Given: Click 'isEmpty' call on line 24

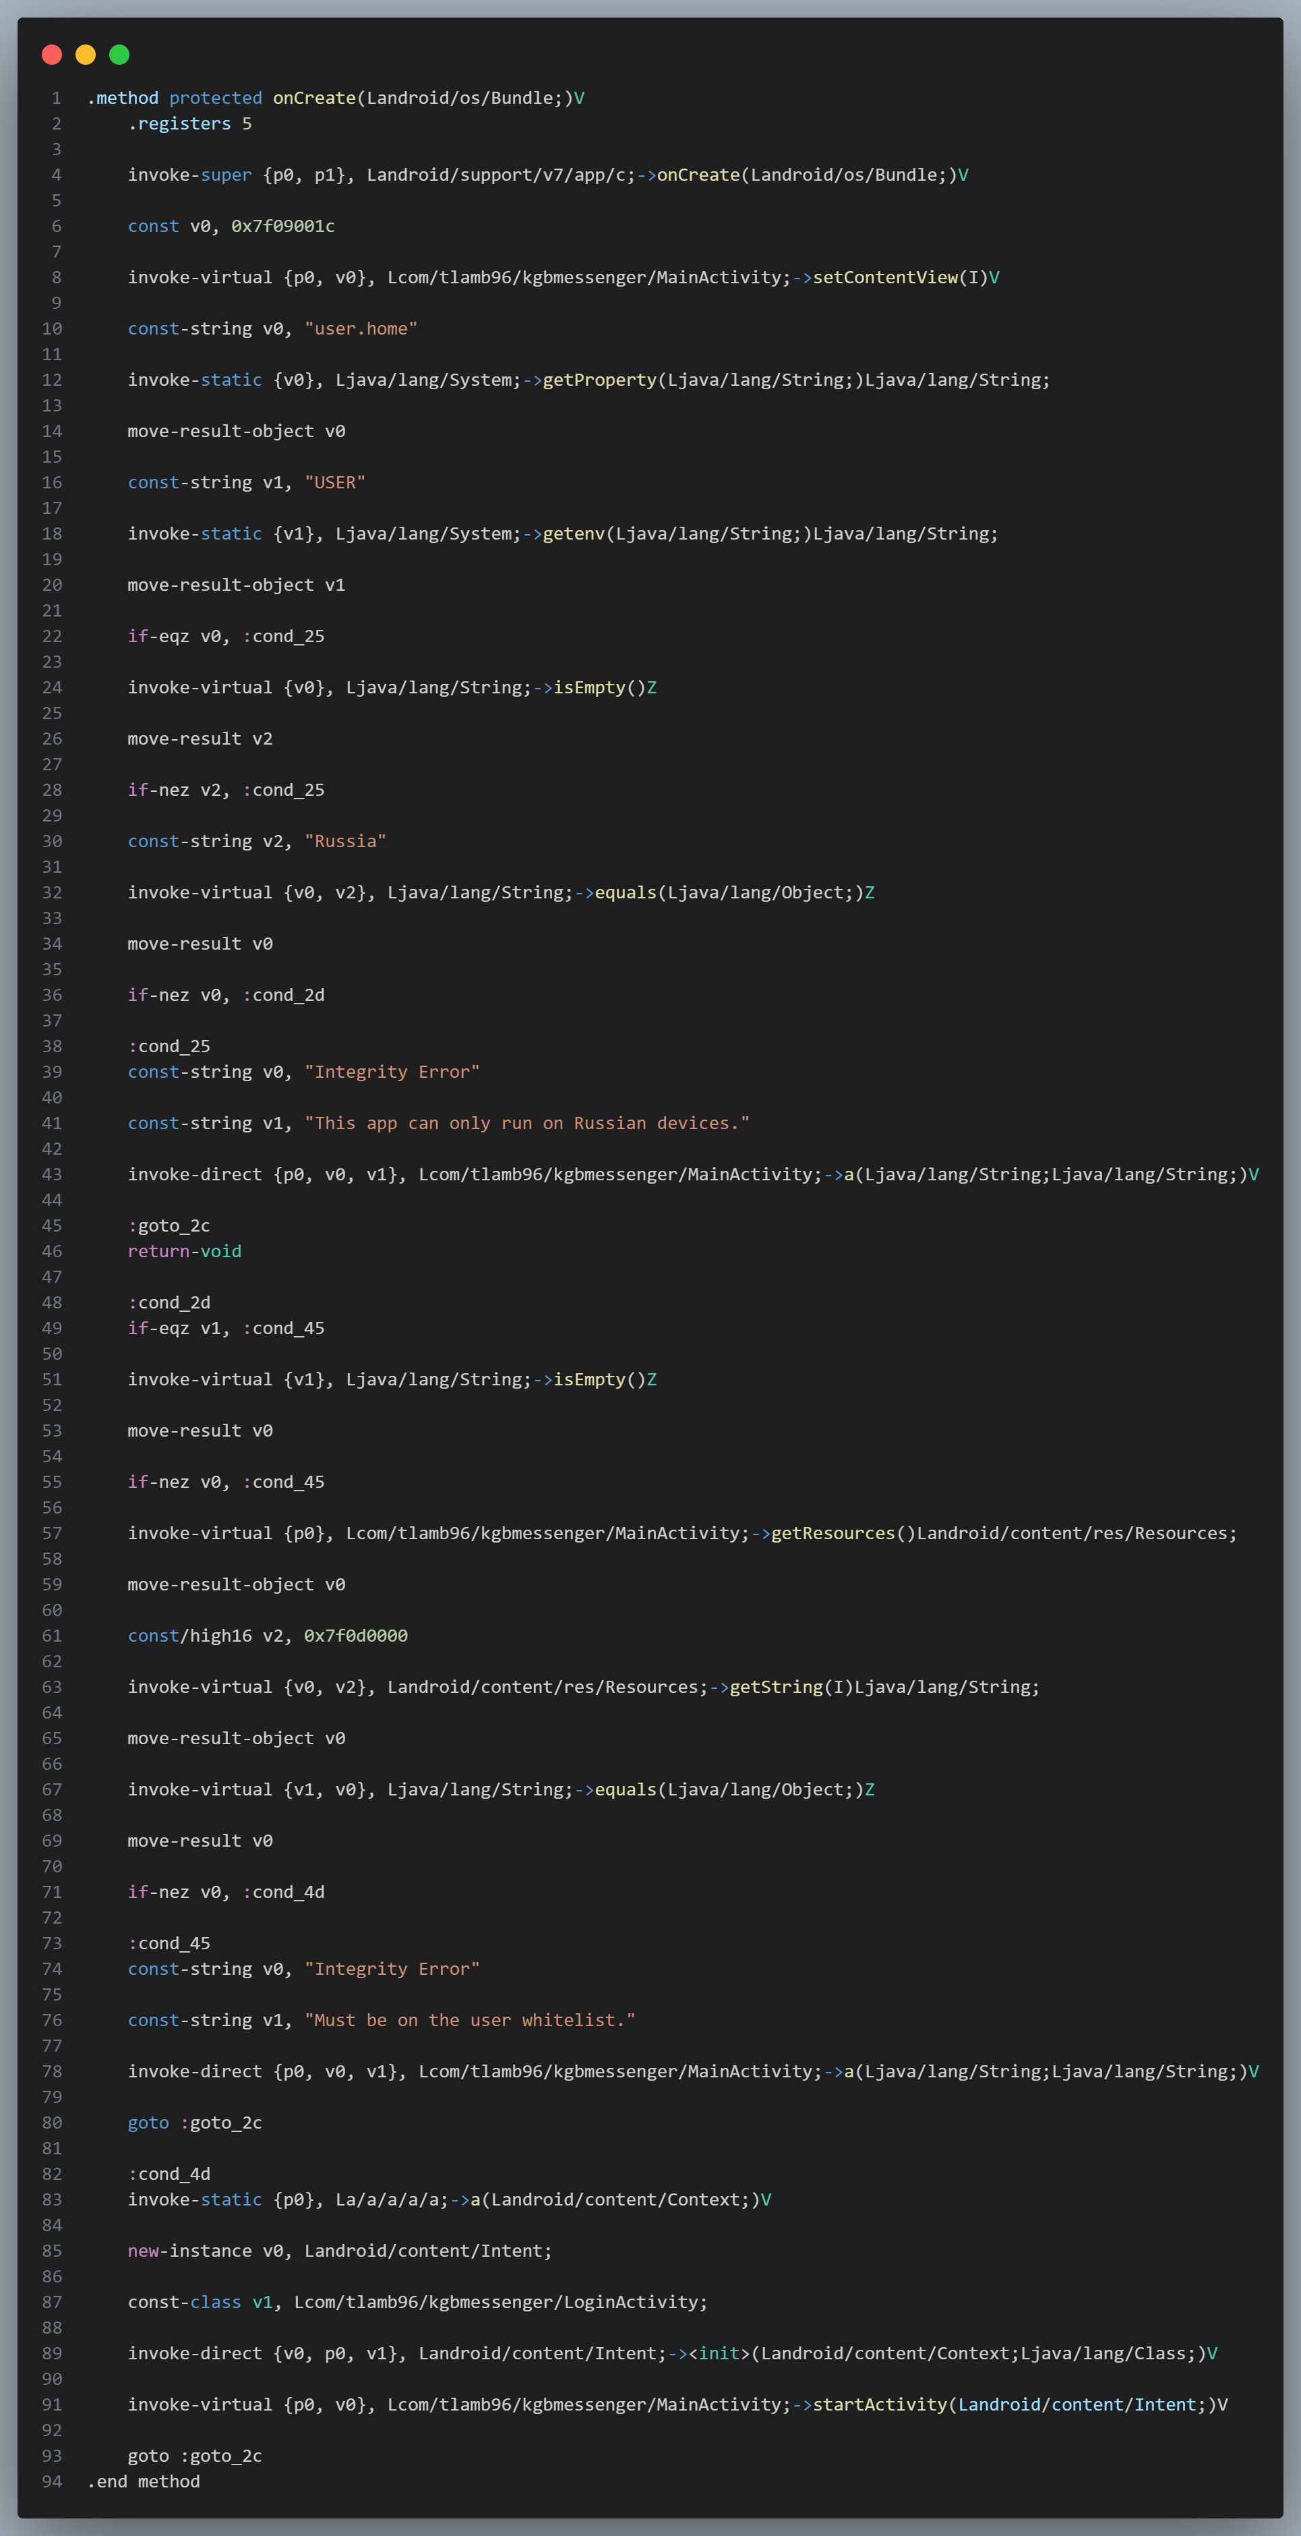Looking at the screenshot, I should click(x=589, y=687).
